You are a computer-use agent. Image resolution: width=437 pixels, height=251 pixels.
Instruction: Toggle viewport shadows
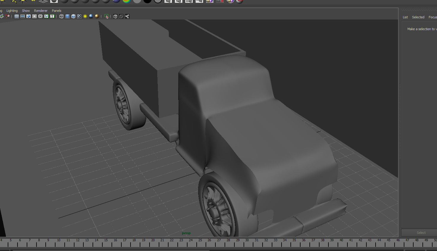tap(91, 16)
